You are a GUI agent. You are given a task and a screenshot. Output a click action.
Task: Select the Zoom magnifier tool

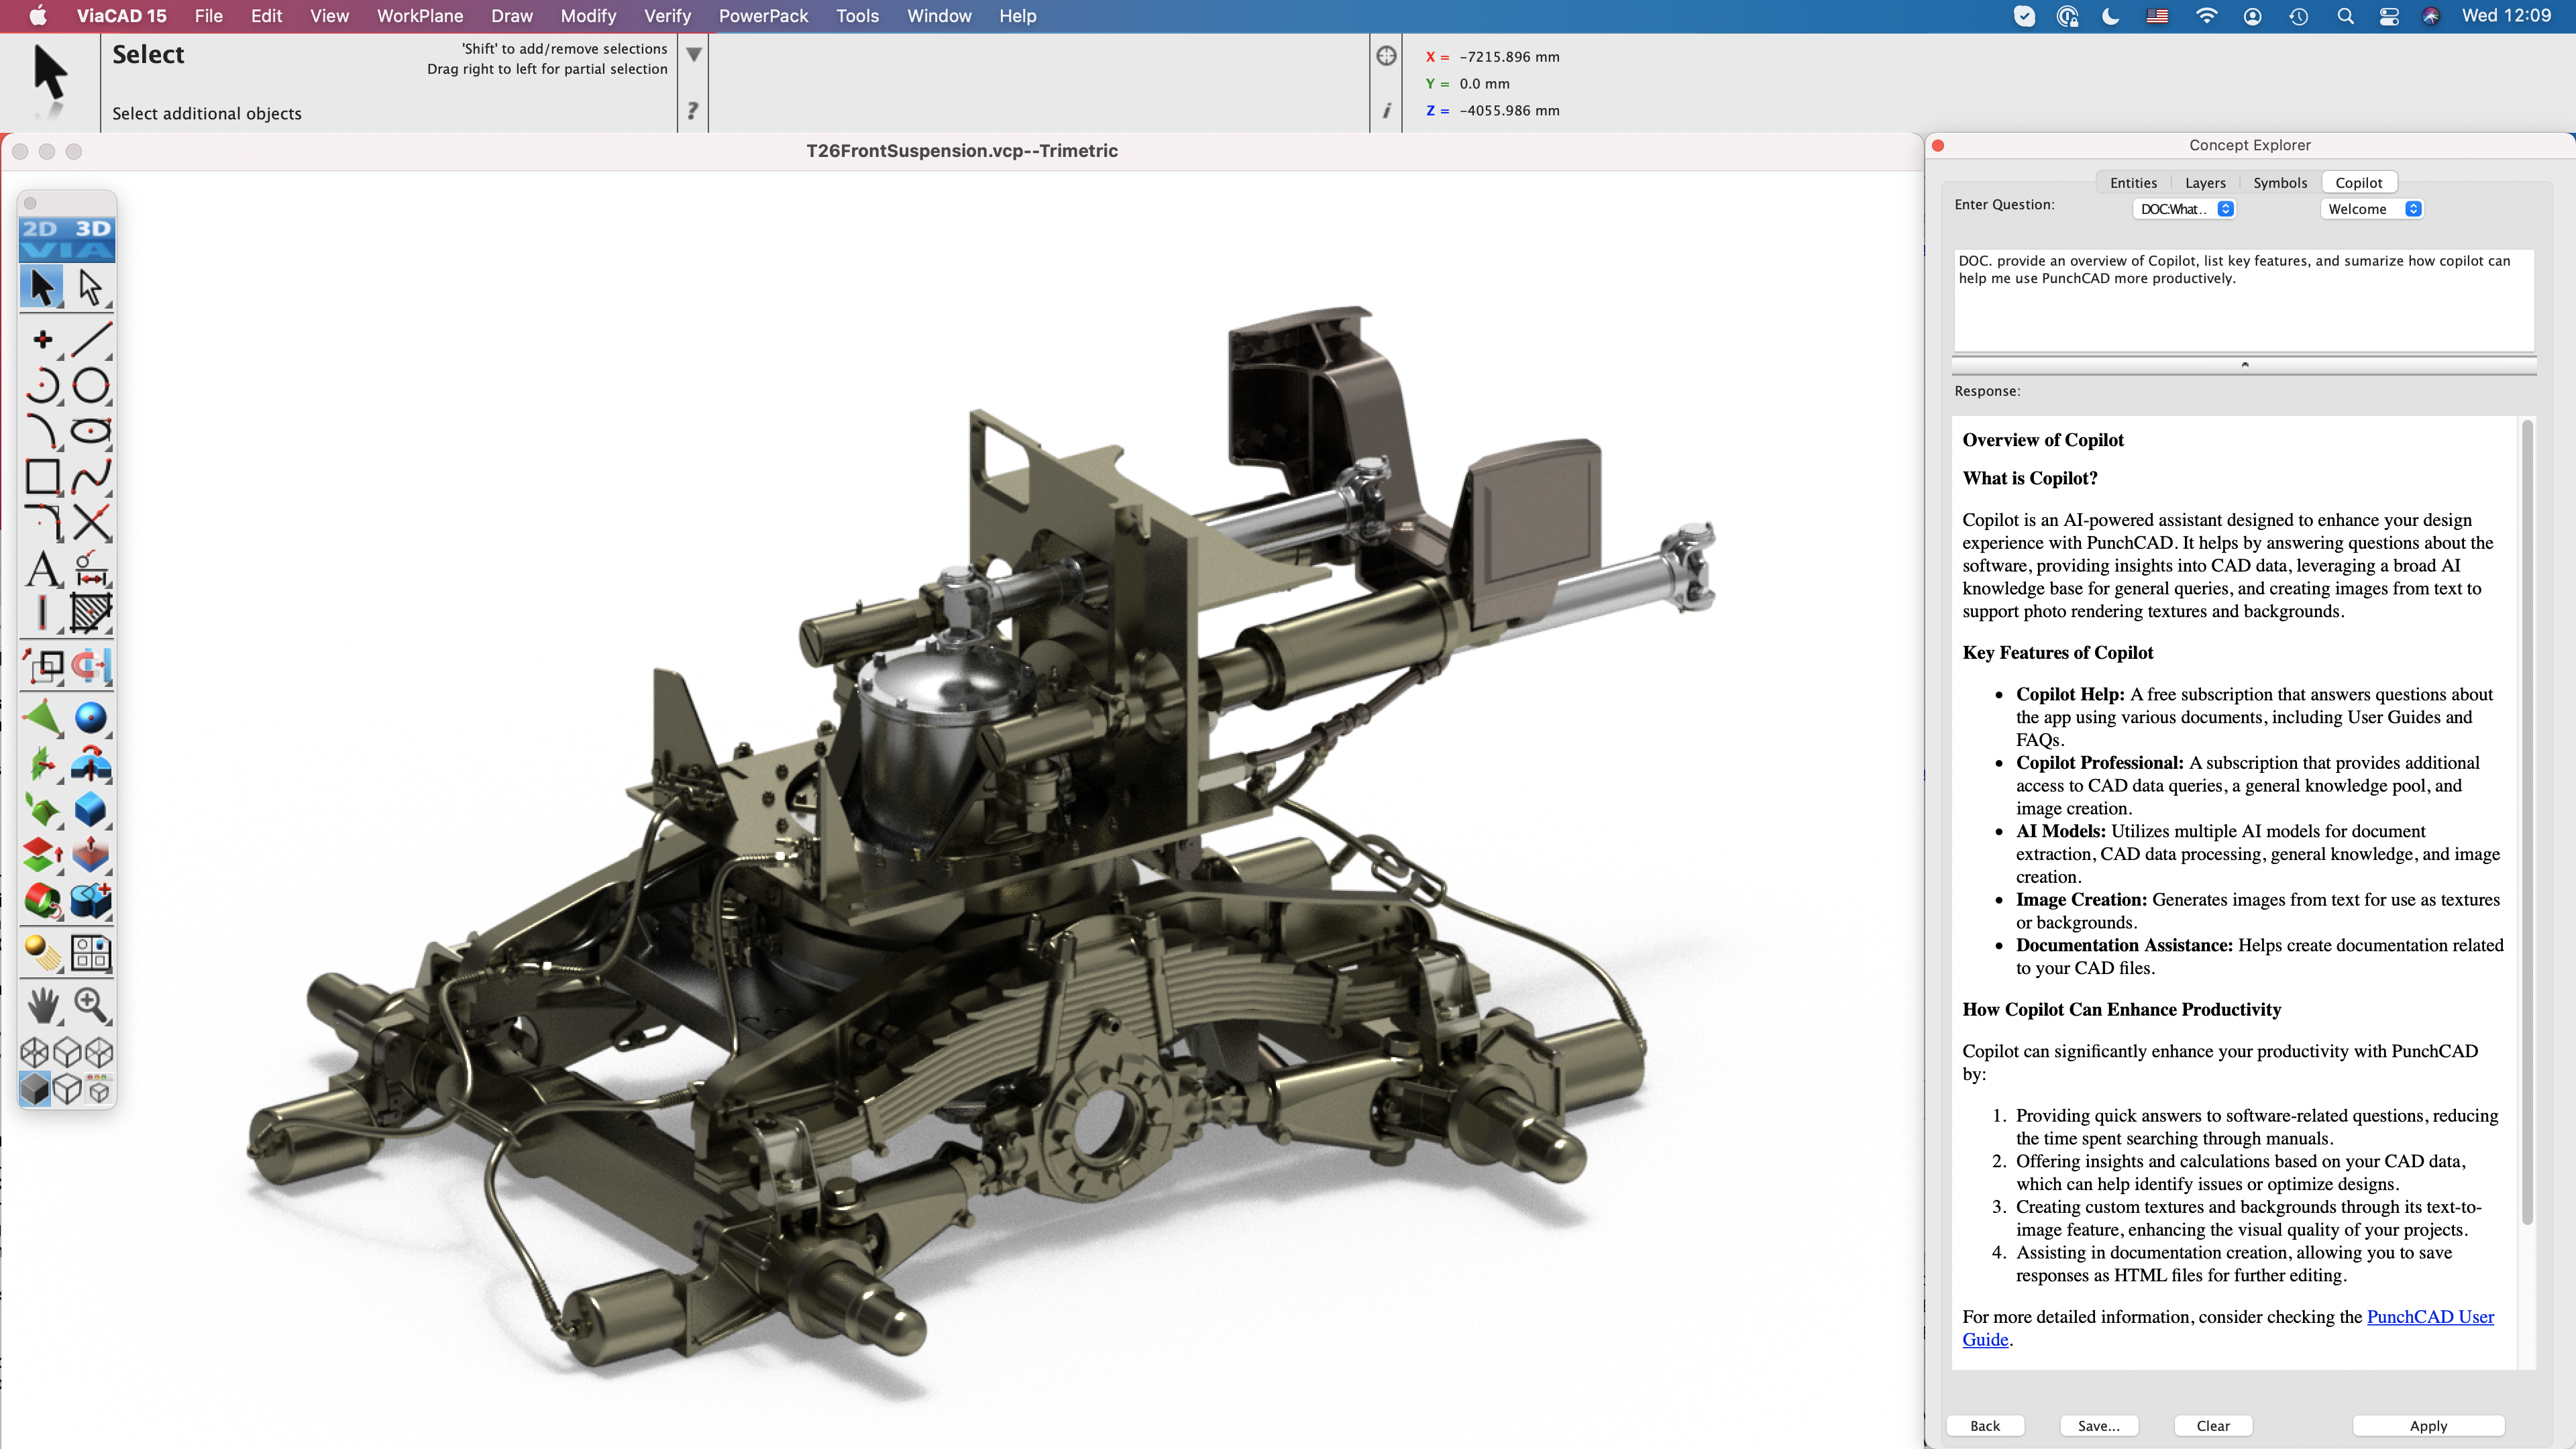pos(91,1004)
